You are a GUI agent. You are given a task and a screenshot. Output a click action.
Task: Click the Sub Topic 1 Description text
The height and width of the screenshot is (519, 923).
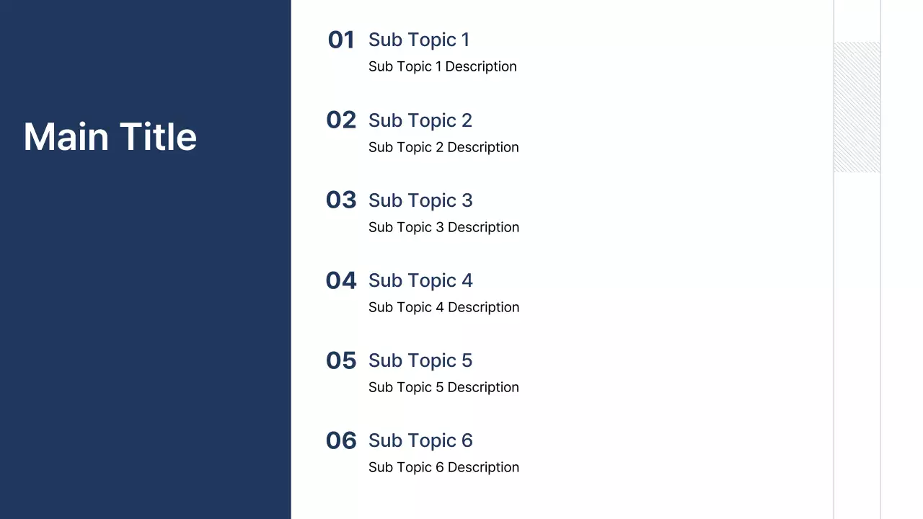click(x=442, y=66)
